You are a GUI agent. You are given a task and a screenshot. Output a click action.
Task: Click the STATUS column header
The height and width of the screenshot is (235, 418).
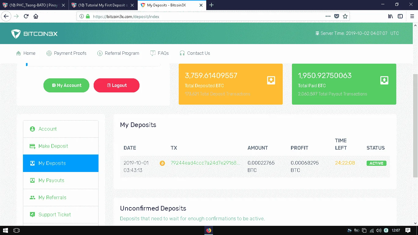tap(375, 148)
